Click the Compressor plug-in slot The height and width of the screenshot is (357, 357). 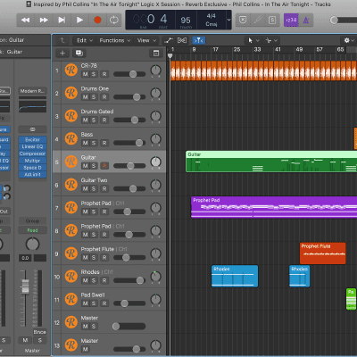32,154
